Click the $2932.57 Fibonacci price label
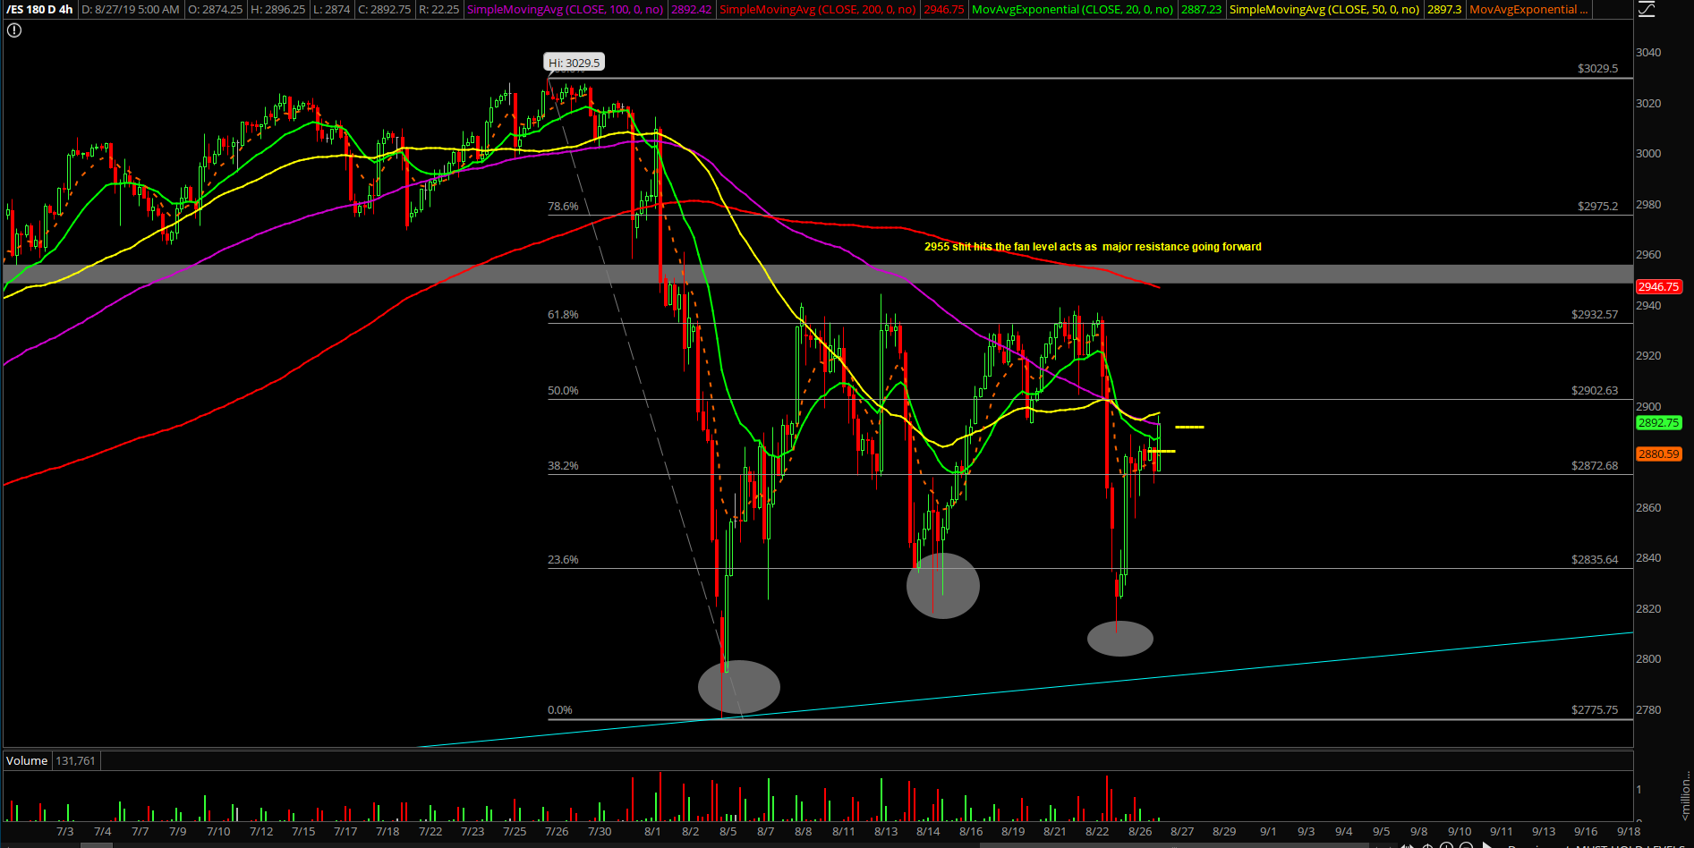The width and height of the screenshot is (1694, 848). click(x=1595, y=315)
